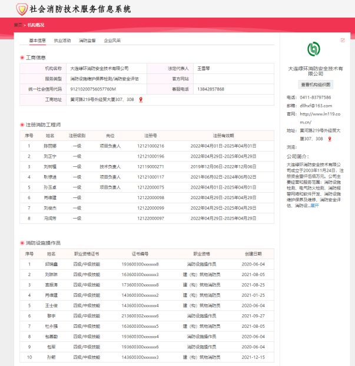Click creation date 2021-09-27
This screenshot has height=366, width=355.
[253, 316]
